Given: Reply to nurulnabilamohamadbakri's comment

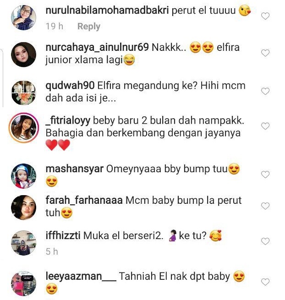Looking at the screenshot, I should [x=89, y=26].
